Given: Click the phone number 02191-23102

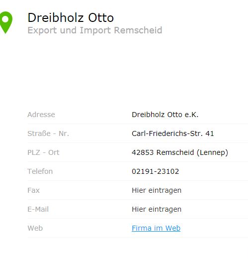Looking at the screenshot, I should [156, 171].
